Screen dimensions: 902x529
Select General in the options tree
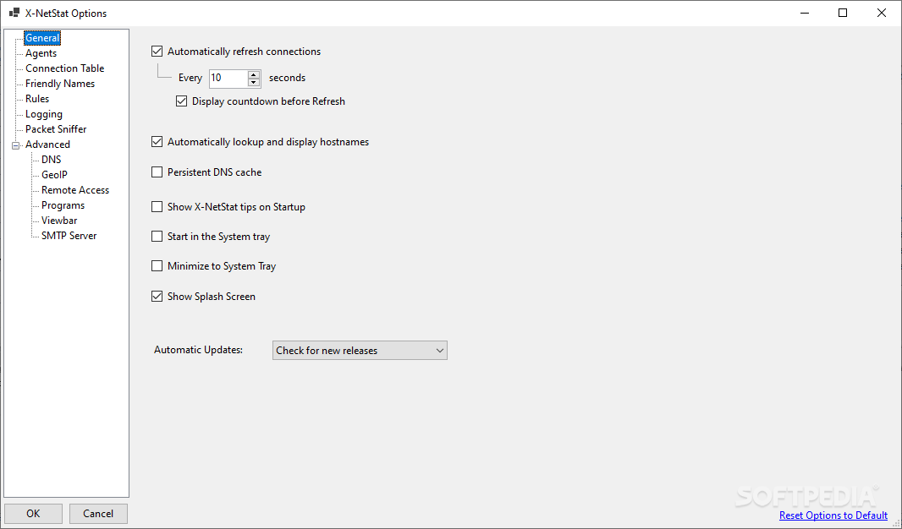[x=42, y=38]
